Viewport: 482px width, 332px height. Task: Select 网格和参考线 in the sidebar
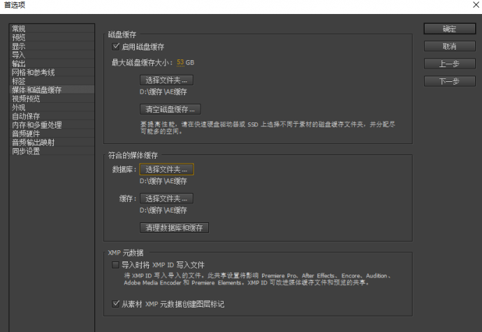click(x=33, y=72)
